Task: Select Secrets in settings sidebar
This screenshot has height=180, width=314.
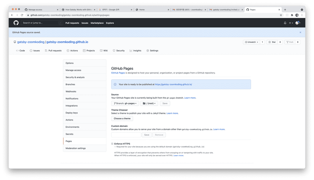Action: tap(85, 134)
